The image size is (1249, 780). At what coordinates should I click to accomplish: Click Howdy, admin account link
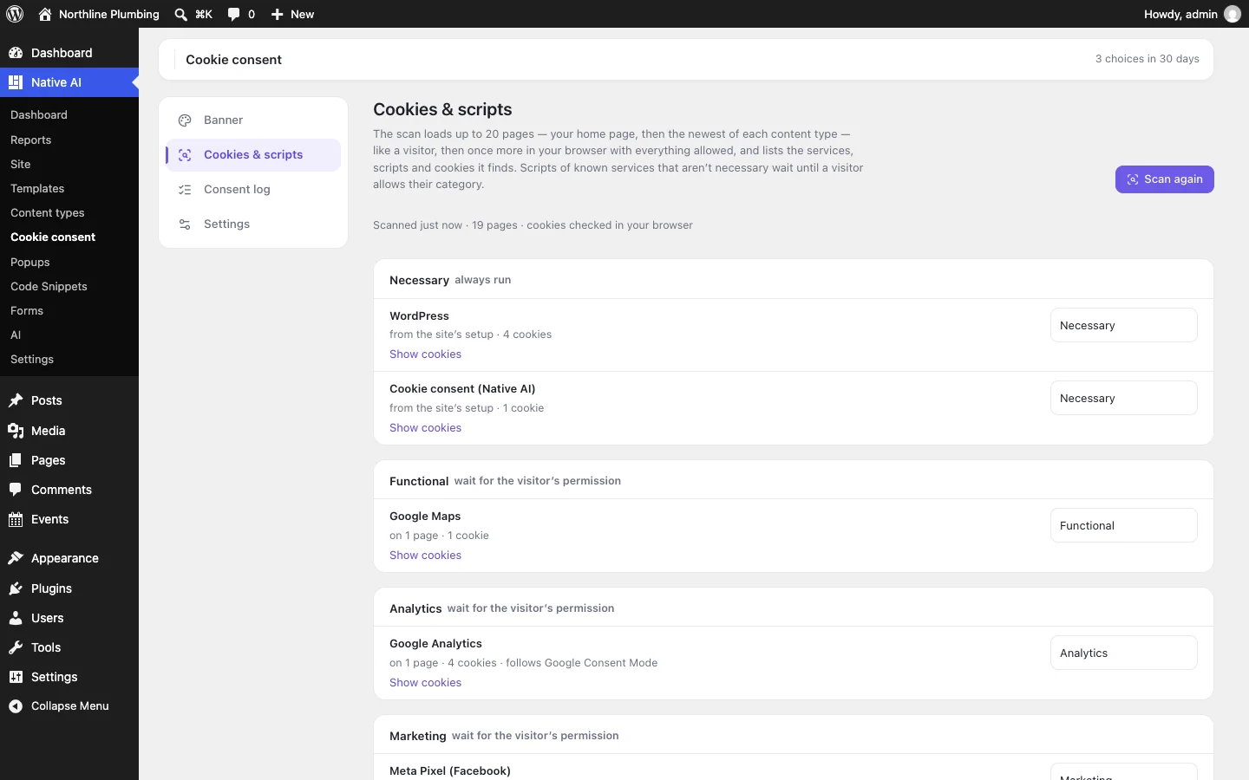(1193, 14)
